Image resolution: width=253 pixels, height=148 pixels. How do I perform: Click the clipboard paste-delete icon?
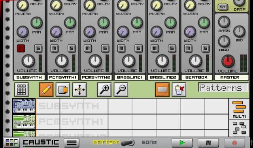[179, 90]
